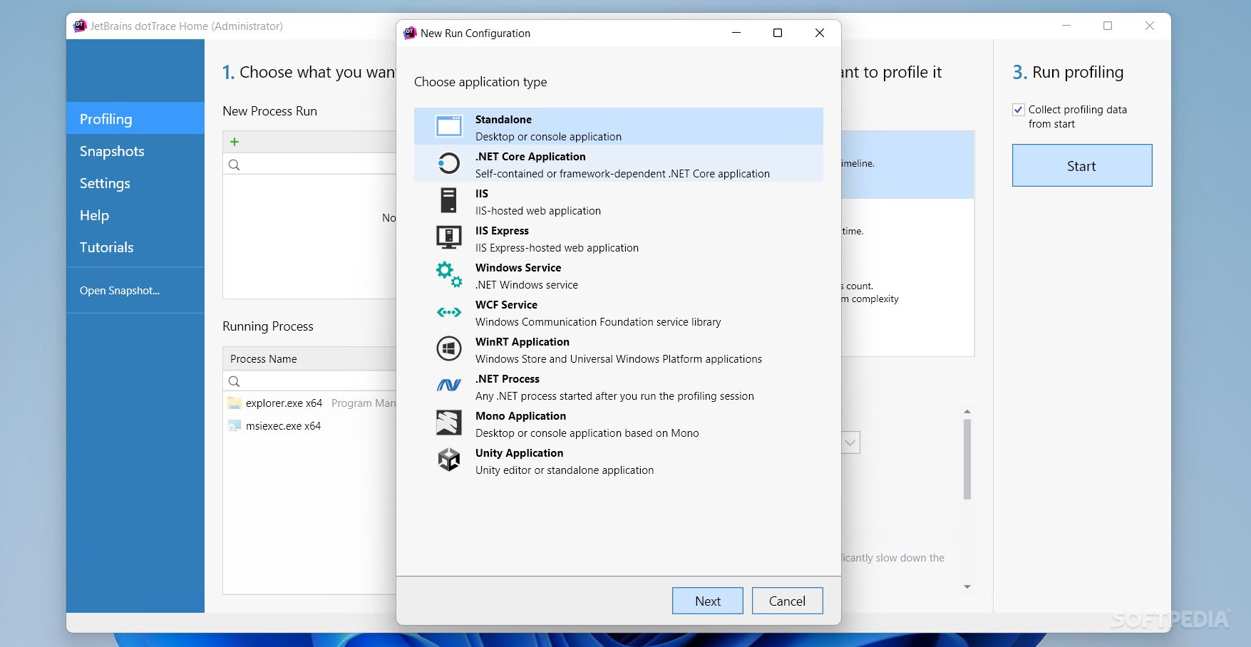1251x647 pixels.
Task: Switch to Snapshots in the sidebar
Action: pyautogui.click(x=135, y=151)
